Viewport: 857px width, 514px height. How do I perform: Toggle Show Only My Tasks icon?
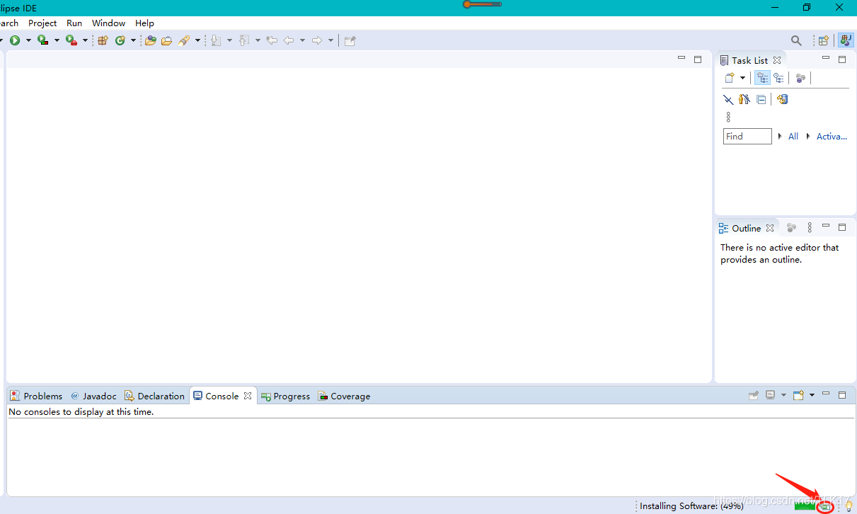tap(744, 99)
